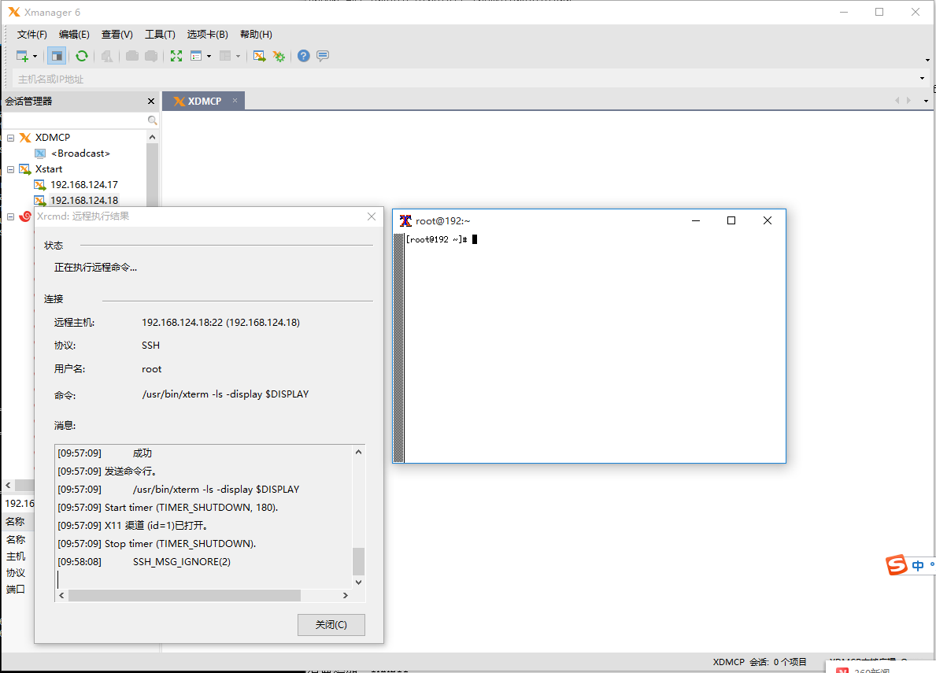The image size is (936, 673).
Task: Select the 192.168.124.17 session
Action: point(84,185)
